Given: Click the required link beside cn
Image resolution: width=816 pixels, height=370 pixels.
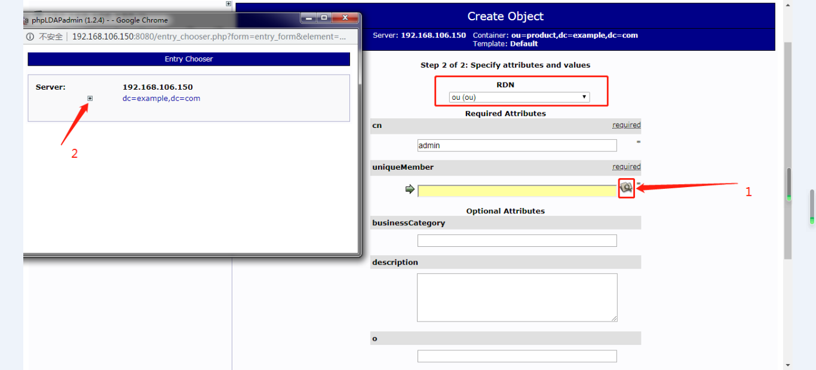Looking at the screenshot, I should 626,125.
